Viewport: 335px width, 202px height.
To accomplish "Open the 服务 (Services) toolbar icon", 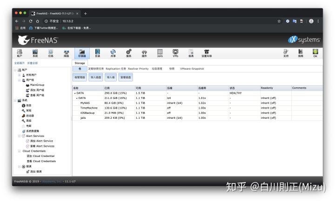I will pyautogui.click(x=128, y=53).
